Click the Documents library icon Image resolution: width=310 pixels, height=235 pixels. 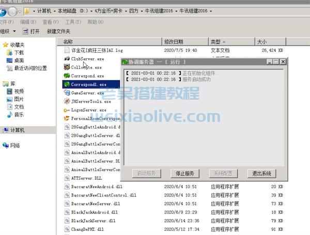[x=9, y=107]
